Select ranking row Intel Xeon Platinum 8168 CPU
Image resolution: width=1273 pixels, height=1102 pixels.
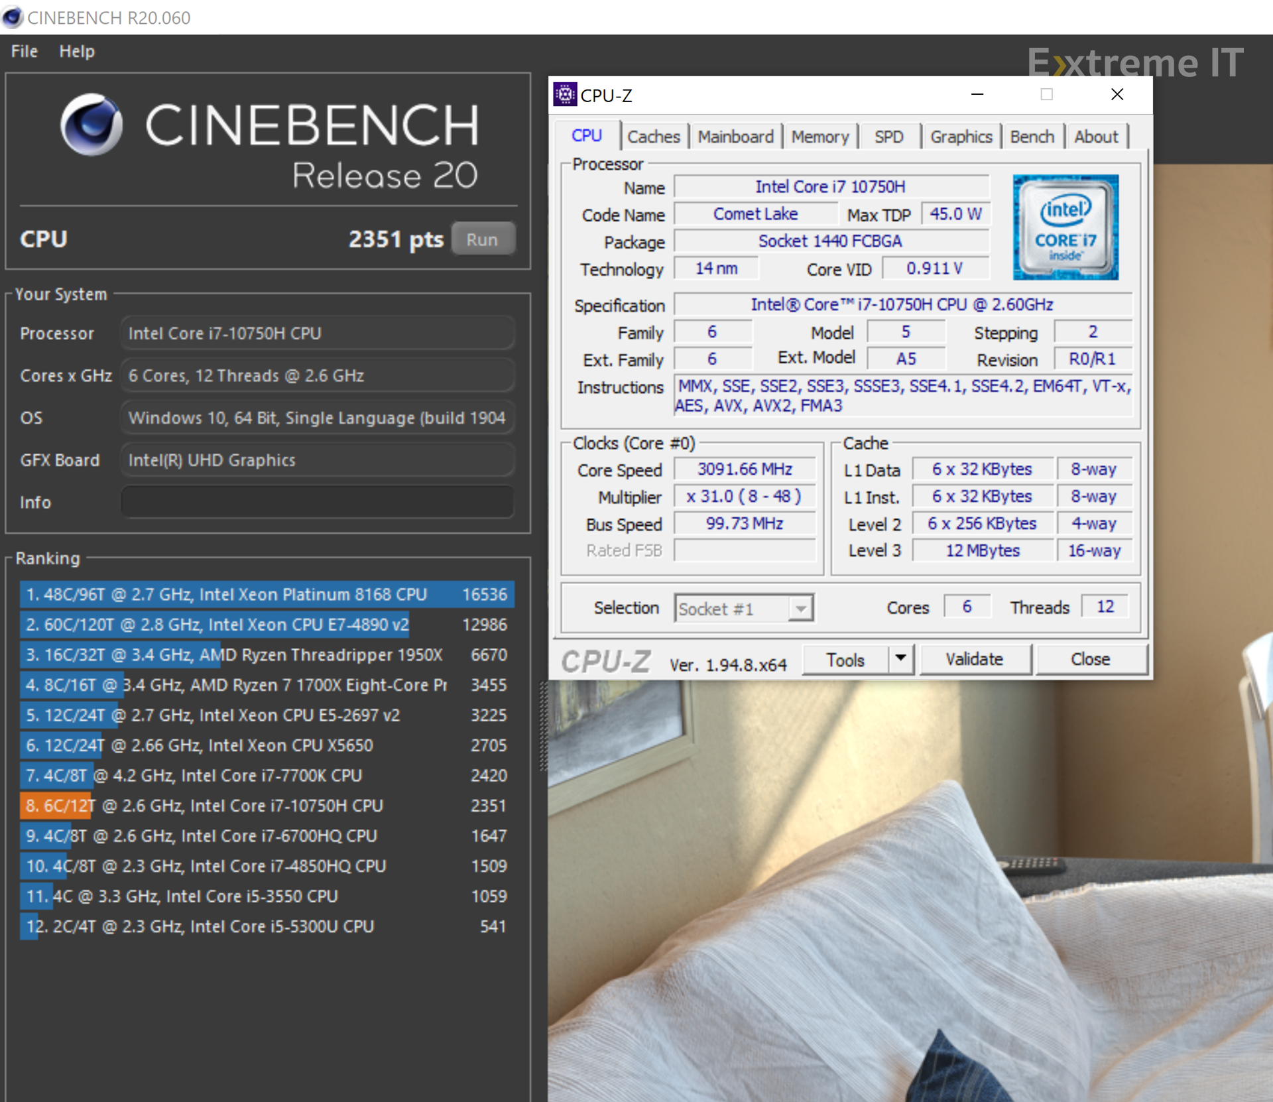[x=267, y=595]
